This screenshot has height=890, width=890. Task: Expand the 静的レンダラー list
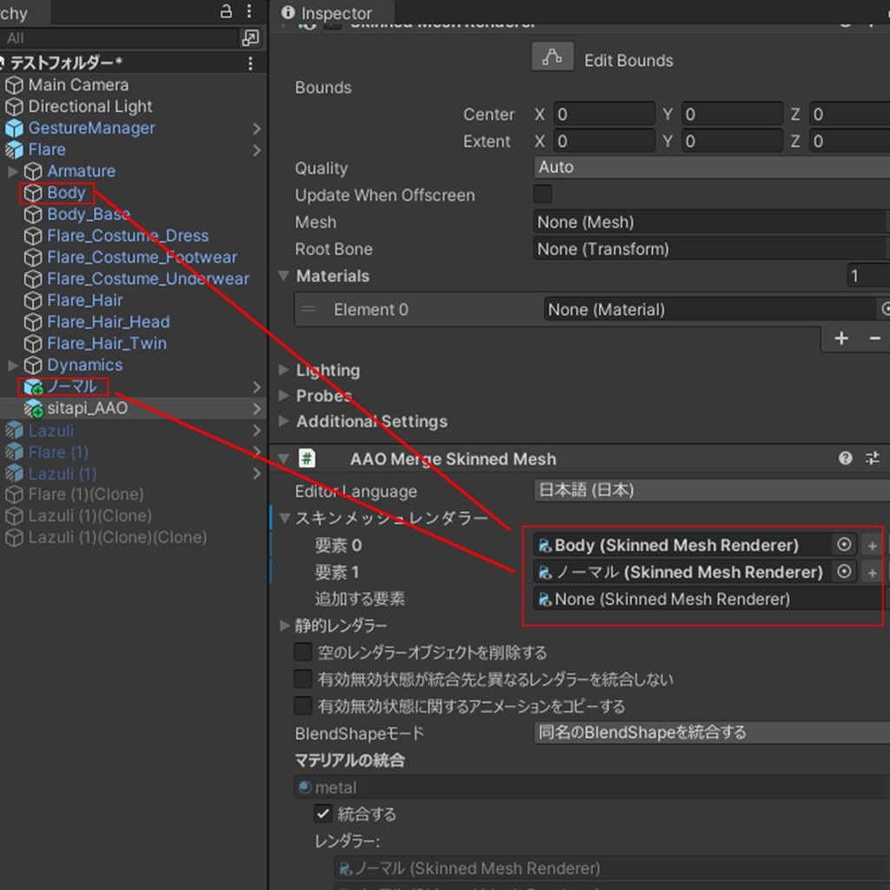coord(284,626)
